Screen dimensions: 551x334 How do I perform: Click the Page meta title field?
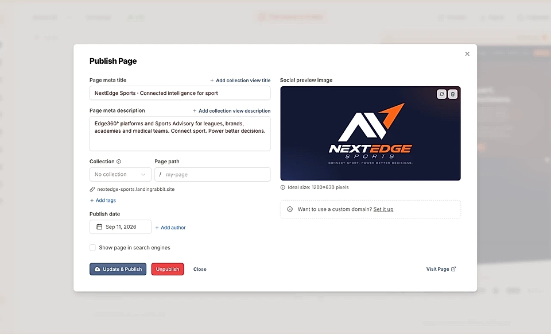(180, 93)
